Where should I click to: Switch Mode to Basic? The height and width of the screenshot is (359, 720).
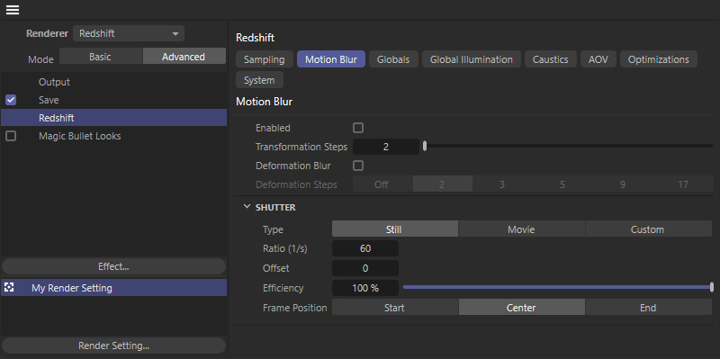(x=101, y=57)
